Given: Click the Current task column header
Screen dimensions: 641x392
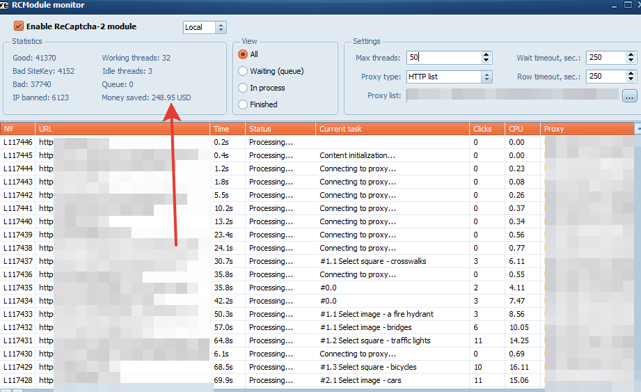Looking at the screenshot, I should (x=392, y=129).
